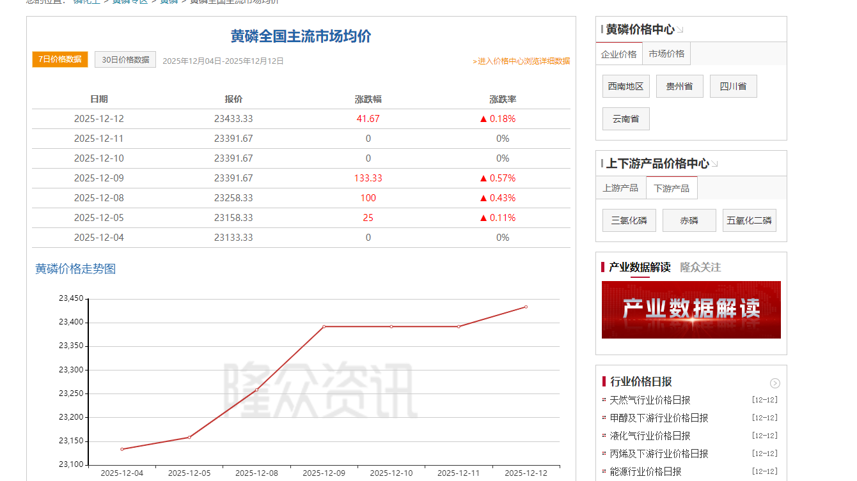Click the 行业价格日报 heading

[x=641, y=381]
